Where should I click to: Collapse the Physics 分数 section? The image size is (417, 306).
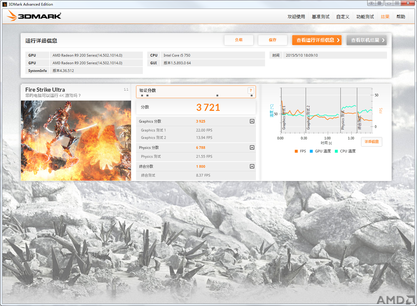[252, 147]
